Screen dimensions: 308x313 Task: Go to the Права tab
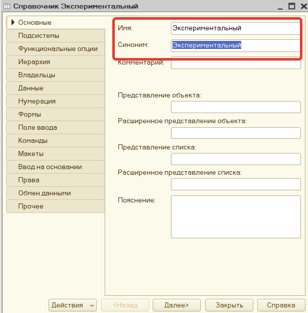pyautogui.click(x=56, y=180)
